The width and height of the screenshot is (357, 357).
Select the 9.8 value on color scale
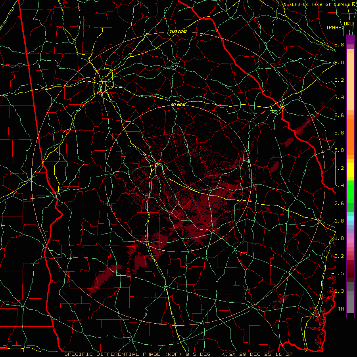339,44
